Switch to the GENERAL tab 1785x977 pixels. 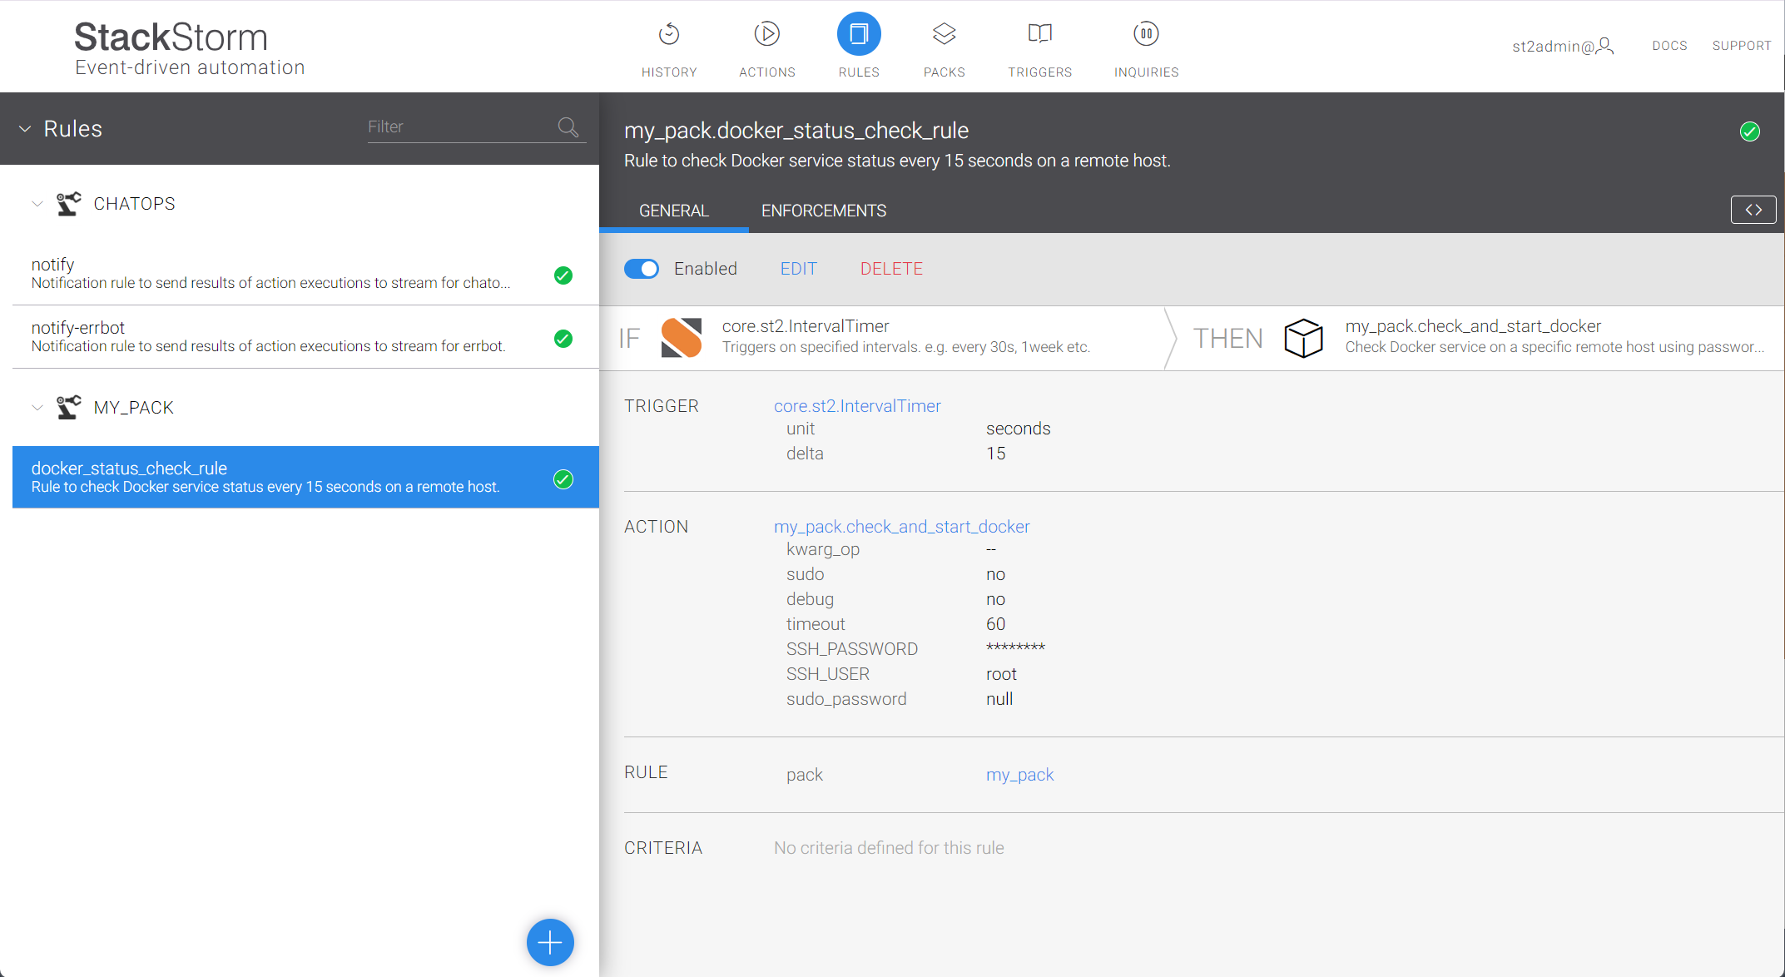[x=674, y=211]
